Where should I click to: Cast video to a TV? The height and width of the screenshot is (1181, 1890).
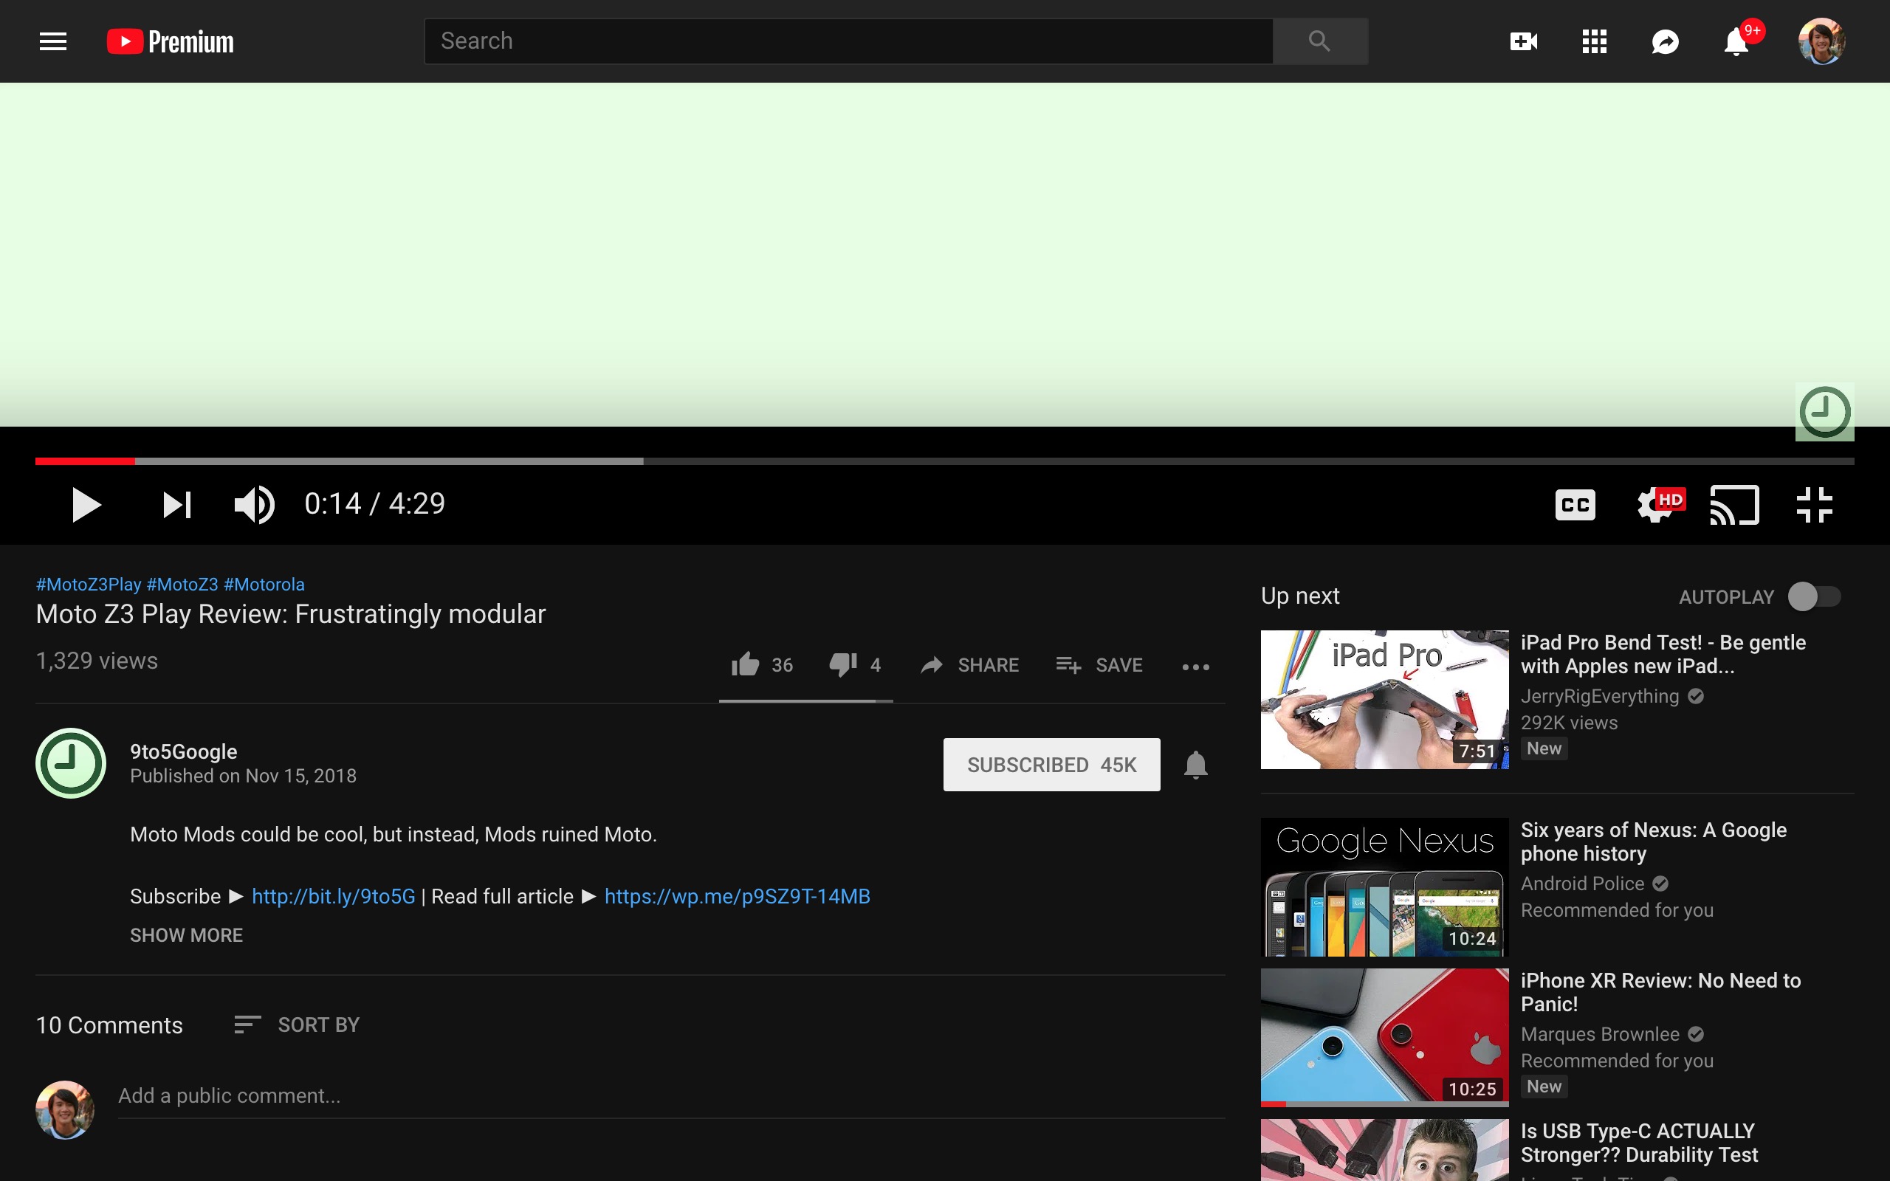click(1734, 505)
